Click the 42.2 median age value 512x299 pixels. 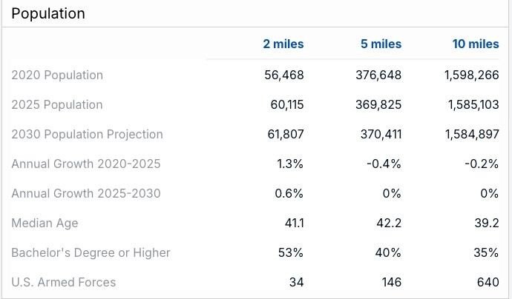pyautogui.click(x=389, y=224)
